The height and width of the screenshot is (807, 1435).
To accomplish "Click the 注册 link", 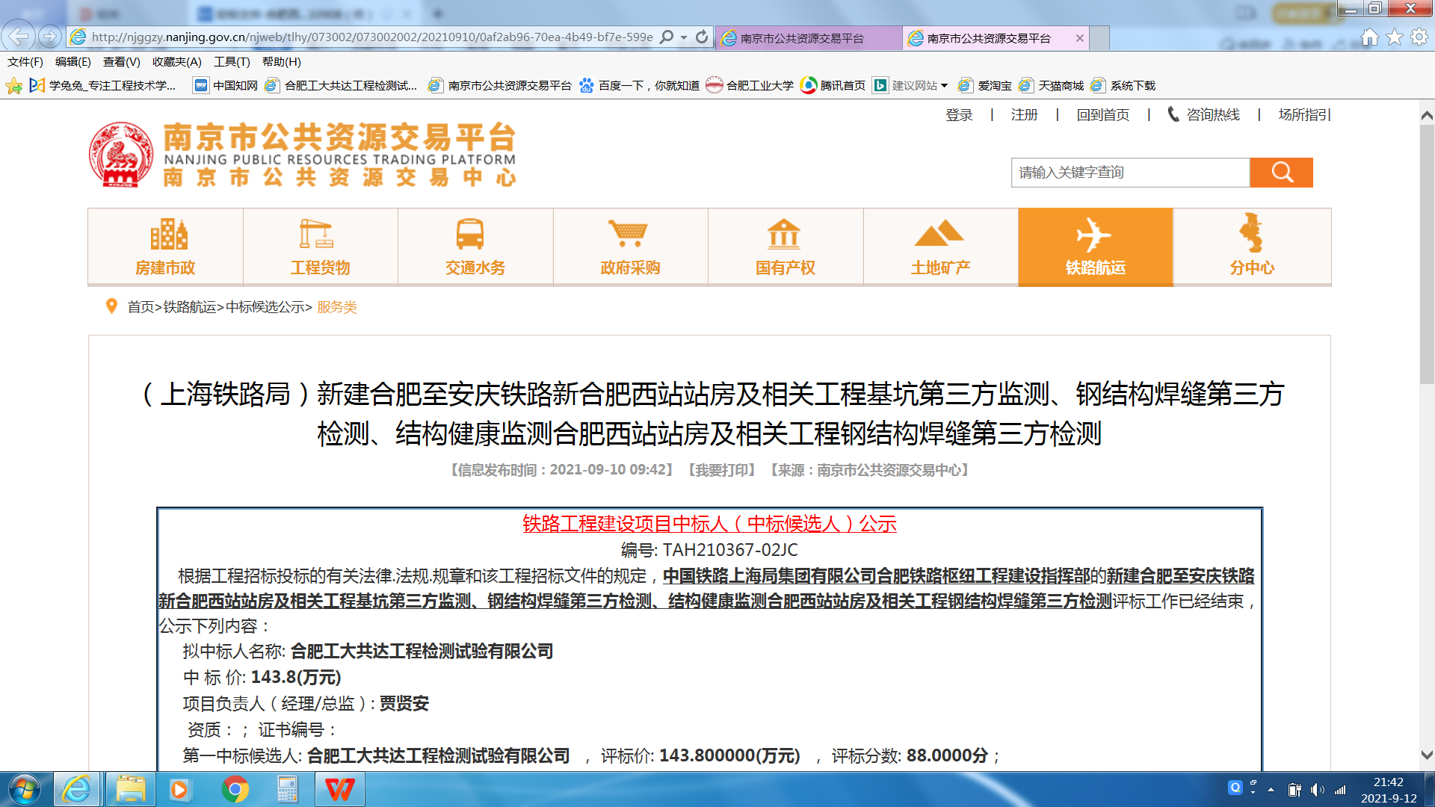I will [1025, 115].
